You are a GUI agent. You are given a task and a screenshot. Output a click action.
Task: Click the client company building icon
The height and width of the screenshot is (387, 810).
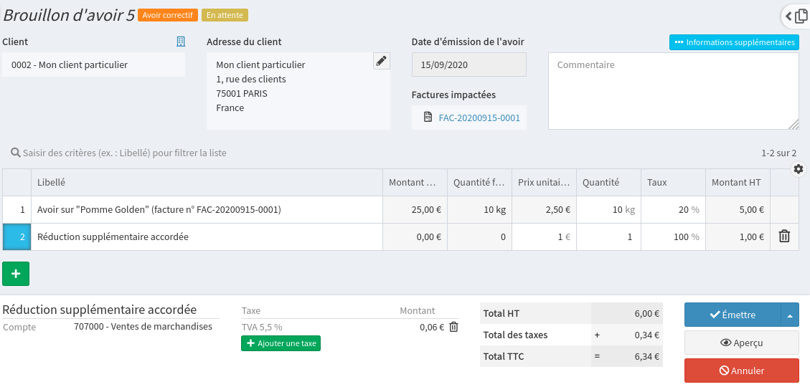click(x=181, y=42)
